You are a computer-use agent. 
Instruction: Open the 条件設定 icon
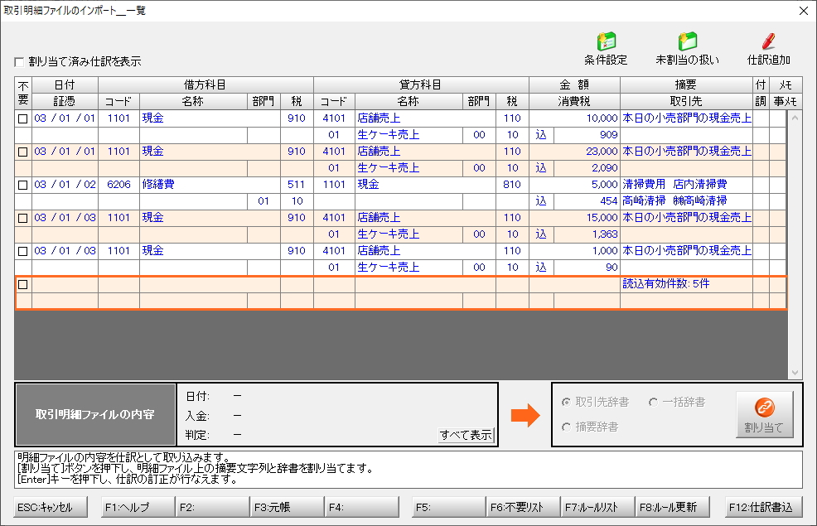click(606, 49)
